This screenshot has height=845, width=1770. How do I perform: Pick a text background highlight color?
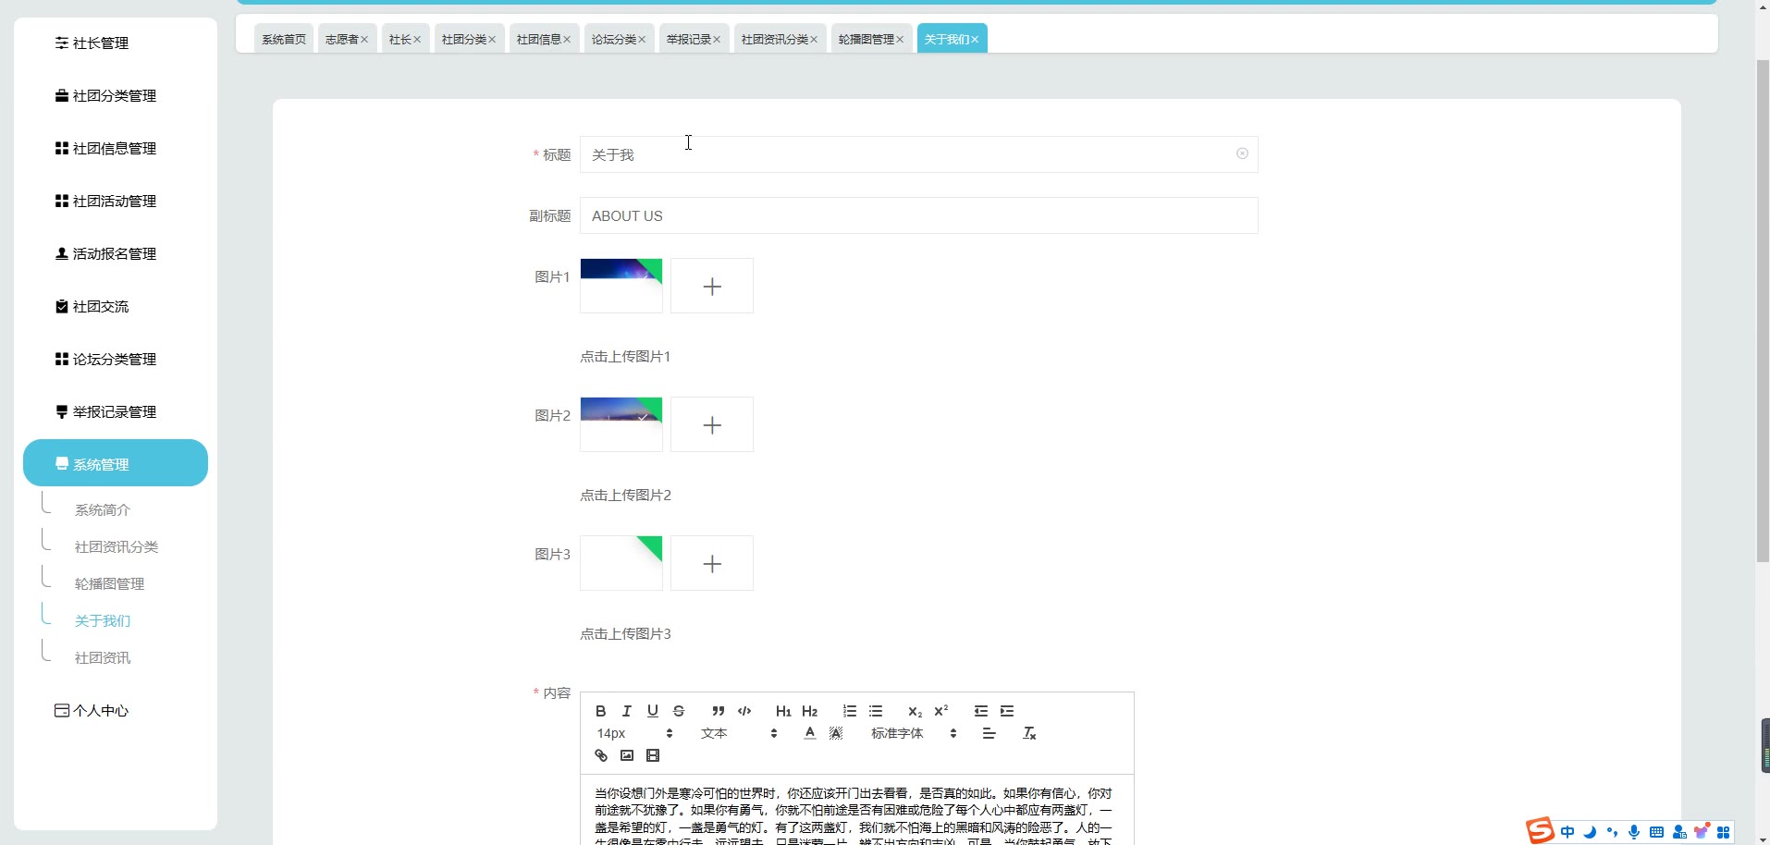[x=836, y=733]
